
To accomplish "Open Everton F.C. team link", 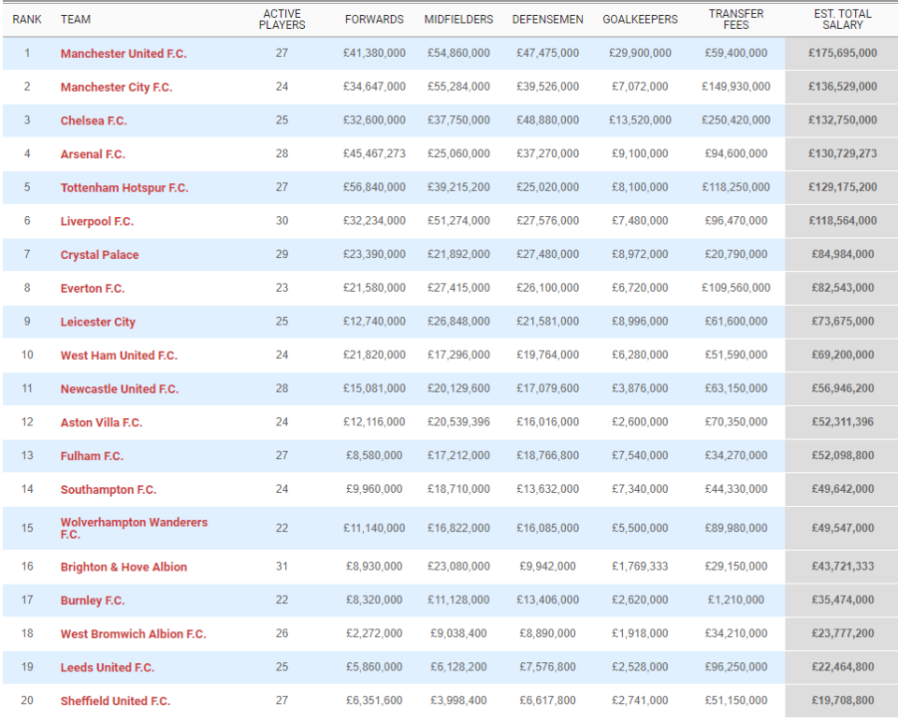I will 93,289.
